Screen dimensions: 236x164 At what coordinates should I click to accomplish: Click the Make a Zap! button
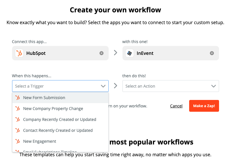(204, 106)
